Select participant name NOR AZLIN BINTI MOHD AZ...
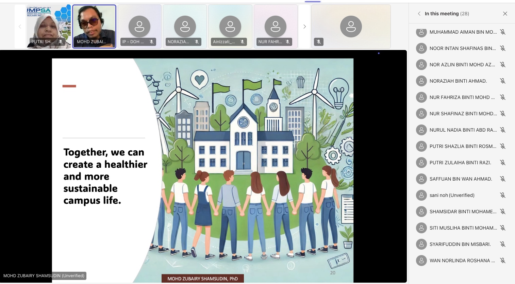 (462, 65)
